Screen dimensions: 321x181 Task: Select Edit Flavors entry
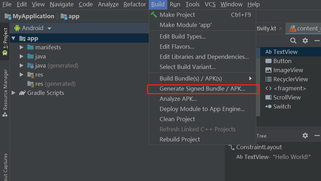[202, 47]
